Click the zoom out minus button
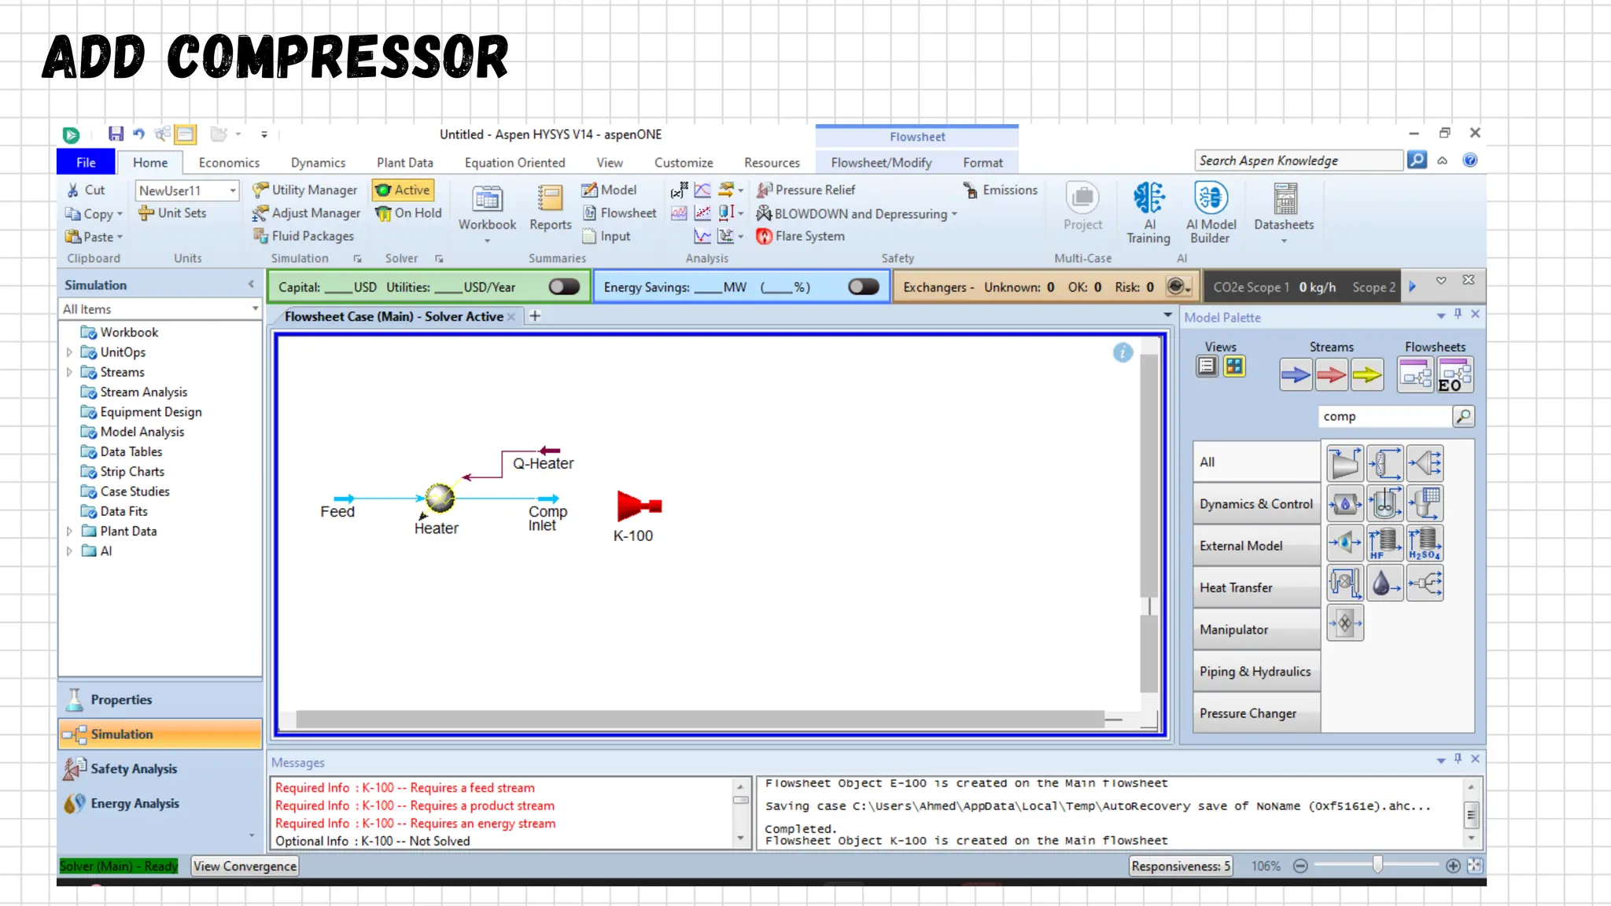Image resolution: width=1611 pixels, height=906 pixels. point(1300,866)
